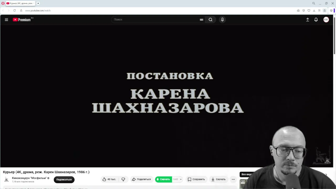Open the extensions cube icon
This screenshot has height=189, width=336.
[x=331, y=10]
